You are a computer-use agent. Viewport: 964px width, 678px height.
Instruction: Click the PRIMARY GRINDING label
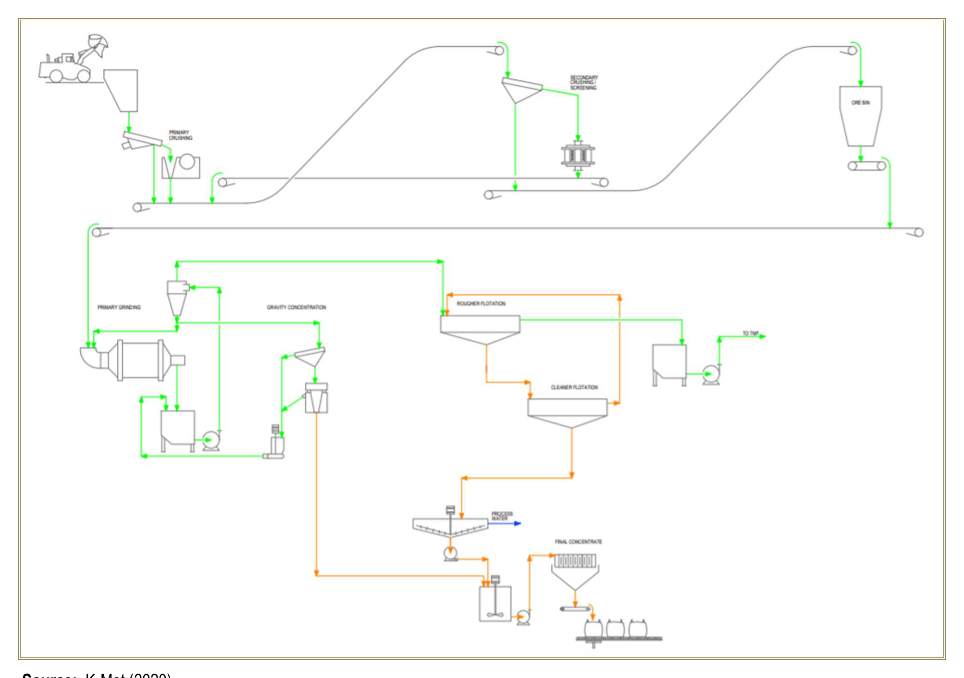pyautogui.click(x=119, y=308)
